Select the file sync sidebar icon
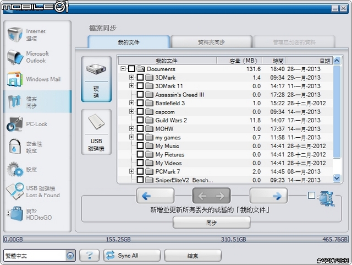 coord(15,102)
